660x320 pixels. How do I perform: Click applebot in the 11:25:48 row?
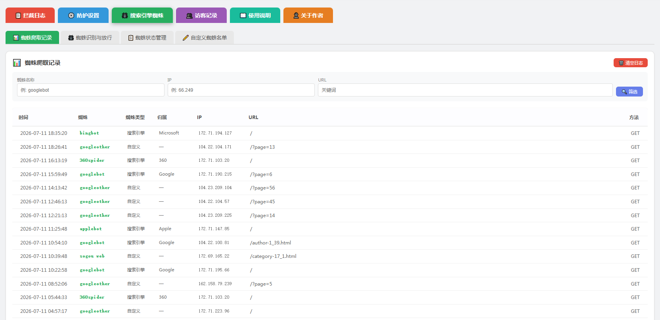91,229
